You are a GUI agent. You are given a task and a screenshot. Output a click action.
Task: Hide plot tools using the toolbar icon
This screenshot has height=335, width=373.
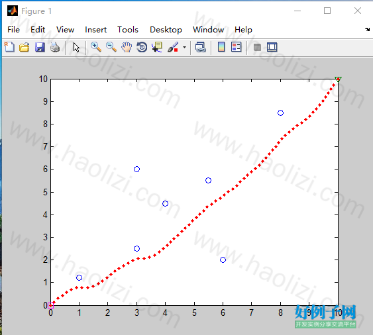257,47
